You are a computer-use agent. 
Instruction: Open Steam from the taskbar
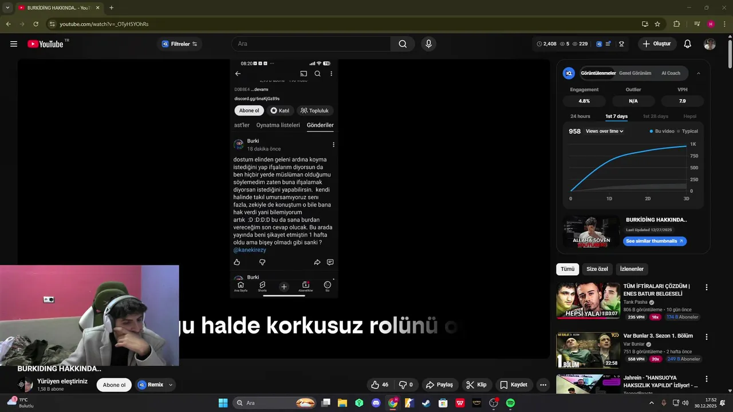426,403
